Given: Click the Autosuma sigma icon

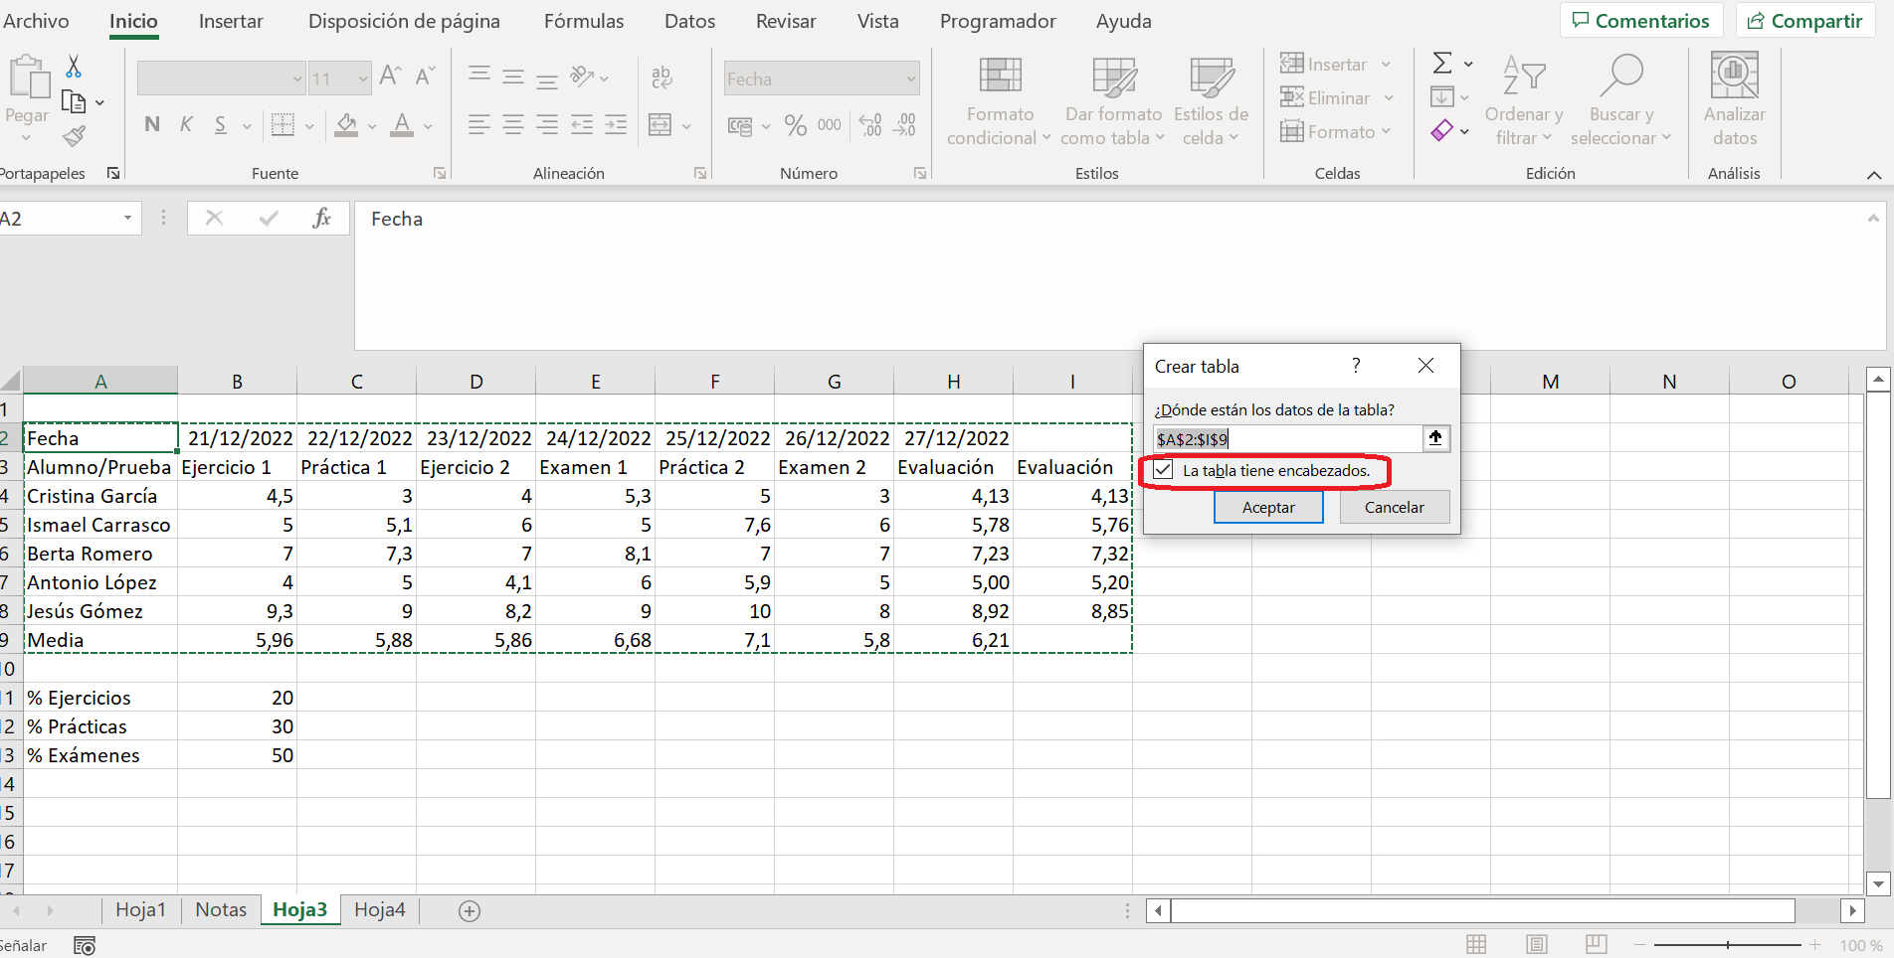Looking at the screenshot, I should [1442, 64].
